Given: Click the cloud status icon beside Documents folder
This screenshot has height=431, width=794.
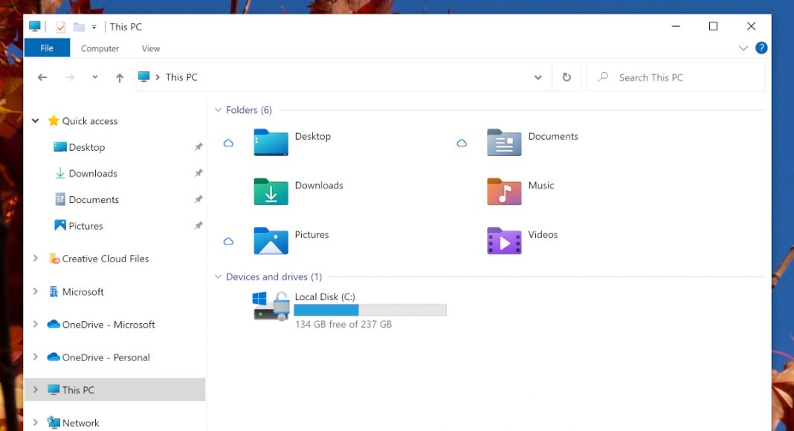Looking at the screenshot, I should (x=462, y=143).
